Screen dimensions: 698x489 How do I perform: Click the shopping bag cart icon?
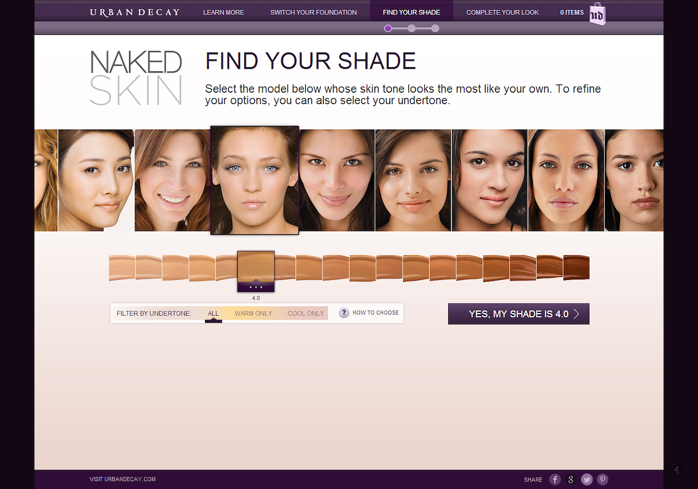pyautogui.click(x=597, y=14)
